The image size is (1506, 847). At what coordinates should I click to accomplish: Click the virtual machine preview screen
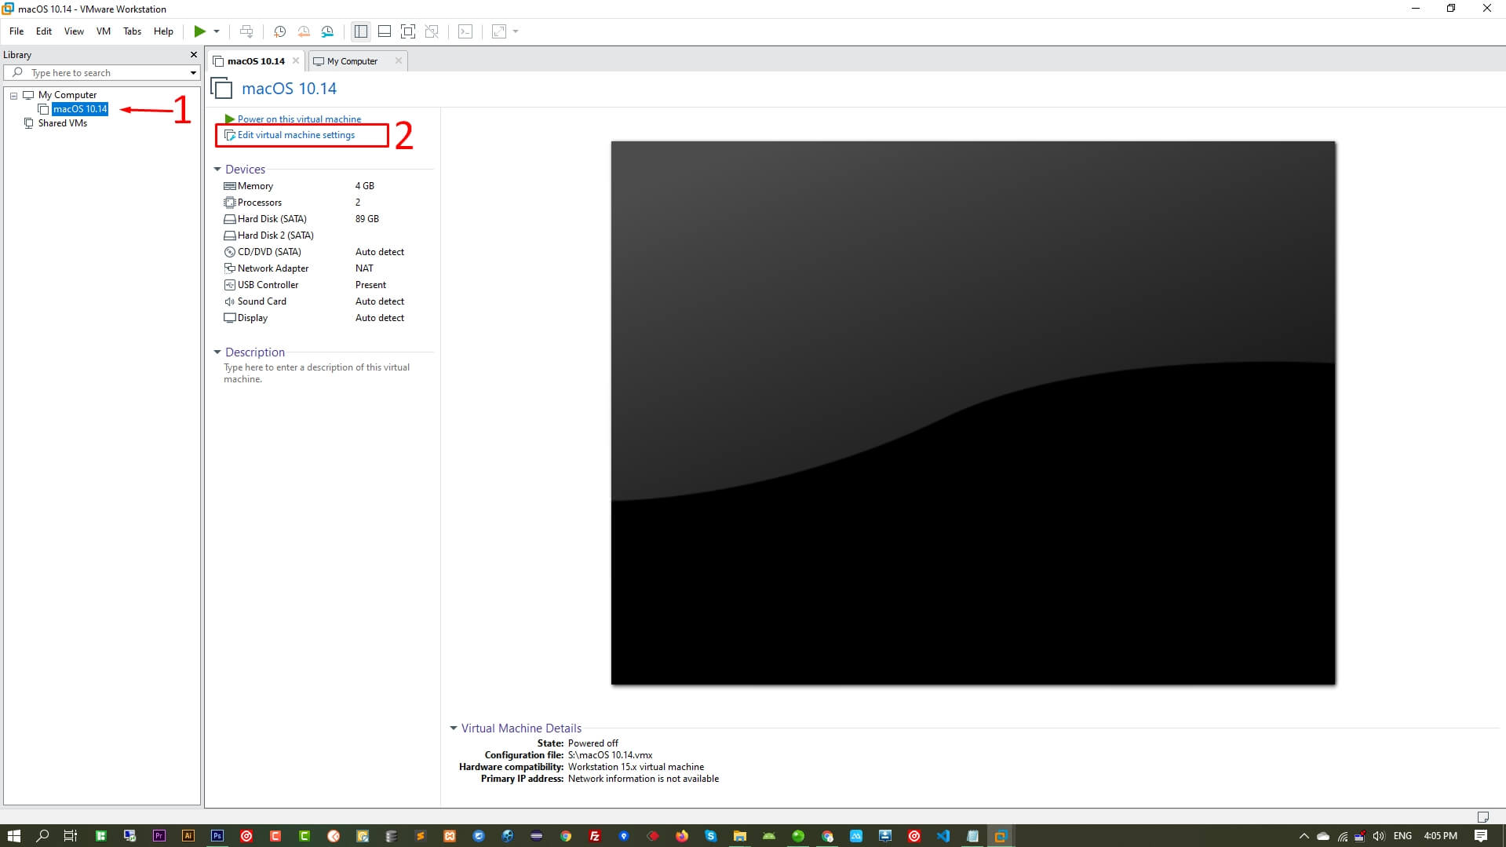973,413
